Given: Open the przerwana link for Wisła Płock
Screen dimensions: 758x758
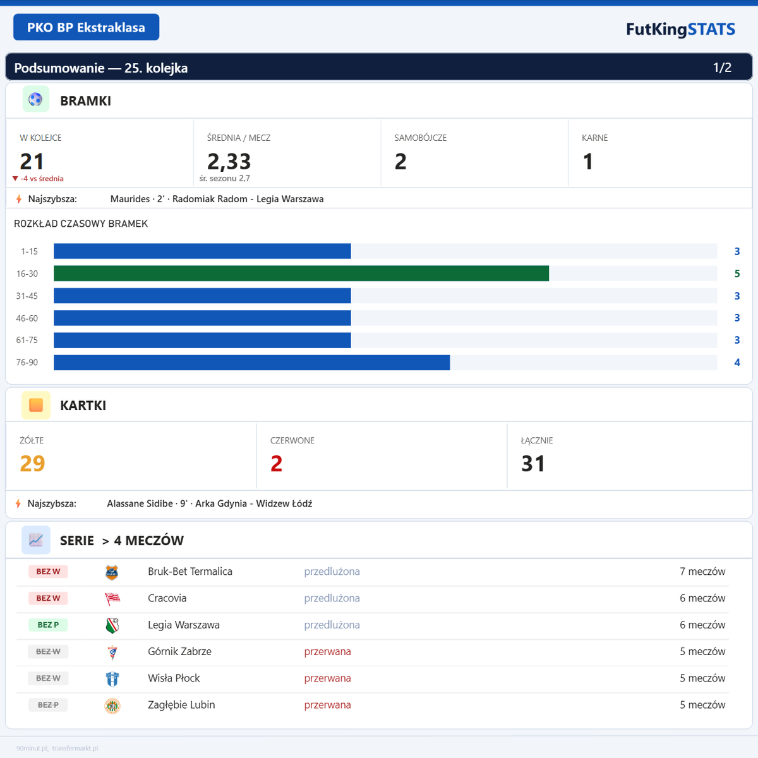Looking at the screenshot, I should [x=328, y=678].
